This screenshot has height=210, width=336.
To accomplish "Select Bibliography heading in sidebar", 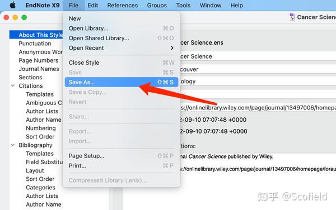I will click(x=36, y=145).
